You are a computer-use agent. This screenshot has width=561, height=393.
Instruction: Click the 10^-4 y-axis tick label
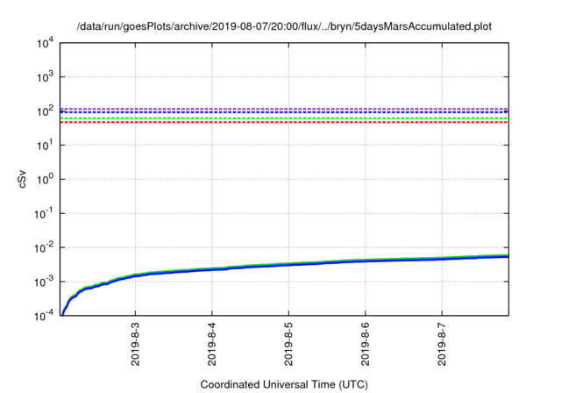45,315
